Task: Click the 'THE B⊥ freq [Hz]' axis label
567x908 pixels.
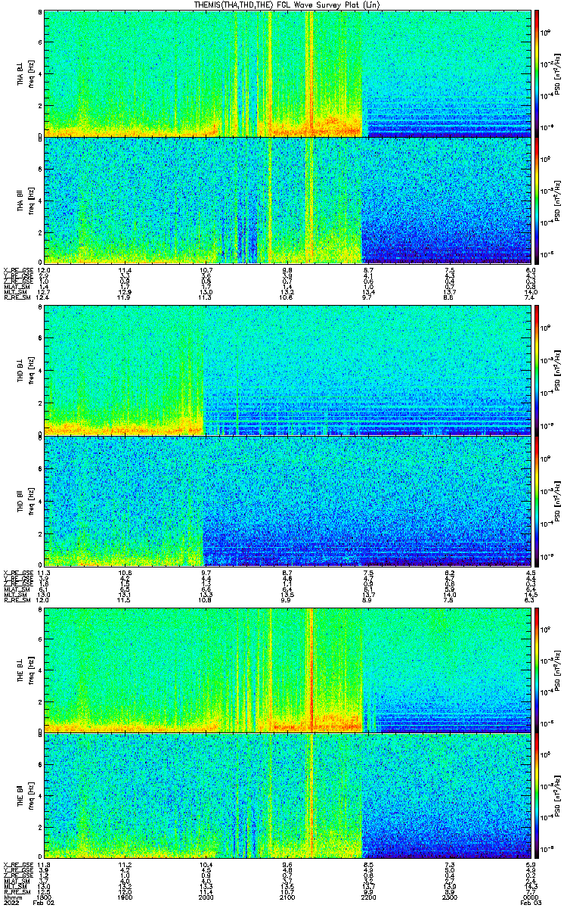Action: click(x=26, y=670)
